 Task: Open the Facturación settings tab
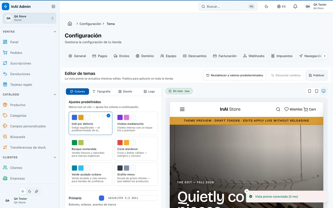click(225, 56)
